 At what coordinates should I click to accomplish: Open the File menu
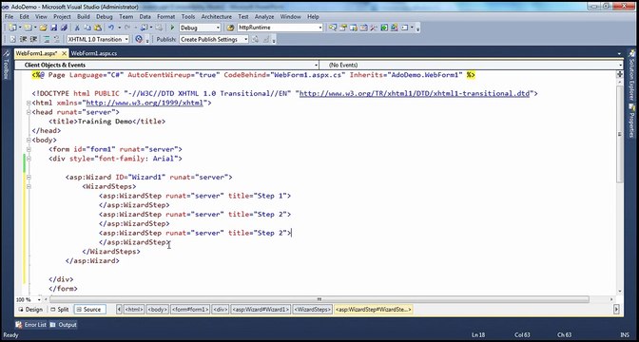[x=9, y=17]
